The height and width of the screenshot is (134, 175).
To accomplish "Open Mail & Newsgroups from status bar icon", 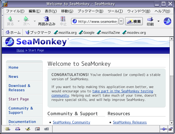I will (x=18, y=129).
